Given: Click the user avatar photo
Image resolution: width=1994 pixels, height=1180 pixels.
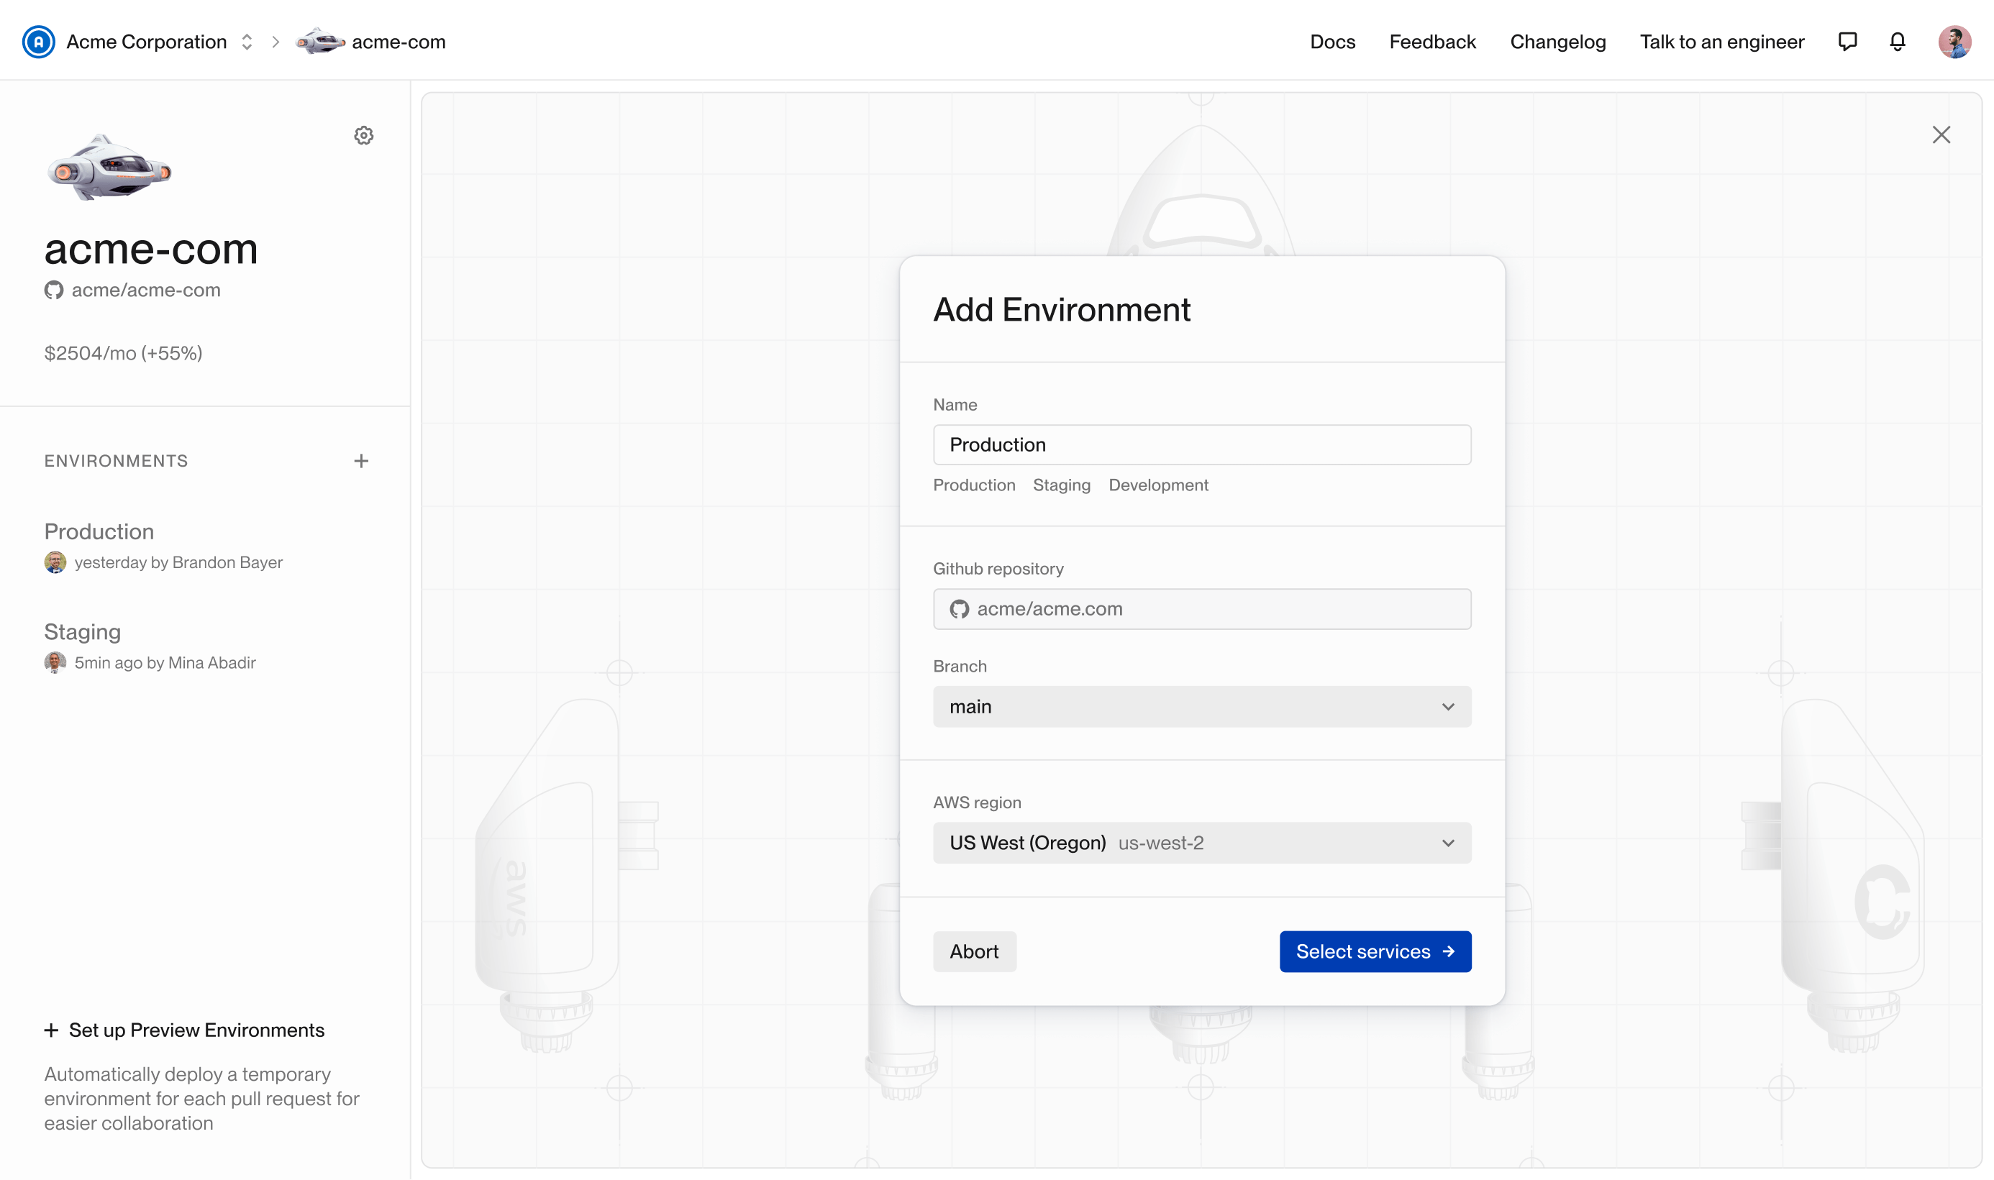Looking at the screenshot, I should tap(1955, 42).
